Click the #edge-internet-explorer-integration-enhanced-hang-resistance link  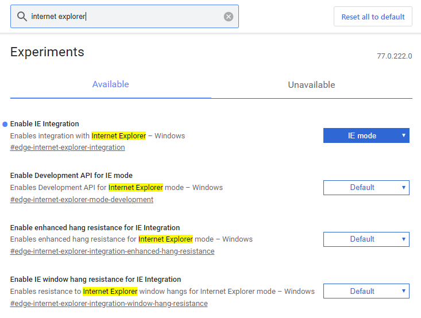(x=112, y=251)
